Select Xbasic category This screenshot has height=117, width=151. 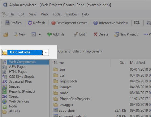14,96
